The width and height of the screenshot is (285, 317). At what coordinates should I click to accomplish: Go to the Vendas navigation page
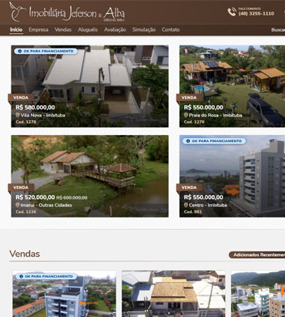click(63, 29)
